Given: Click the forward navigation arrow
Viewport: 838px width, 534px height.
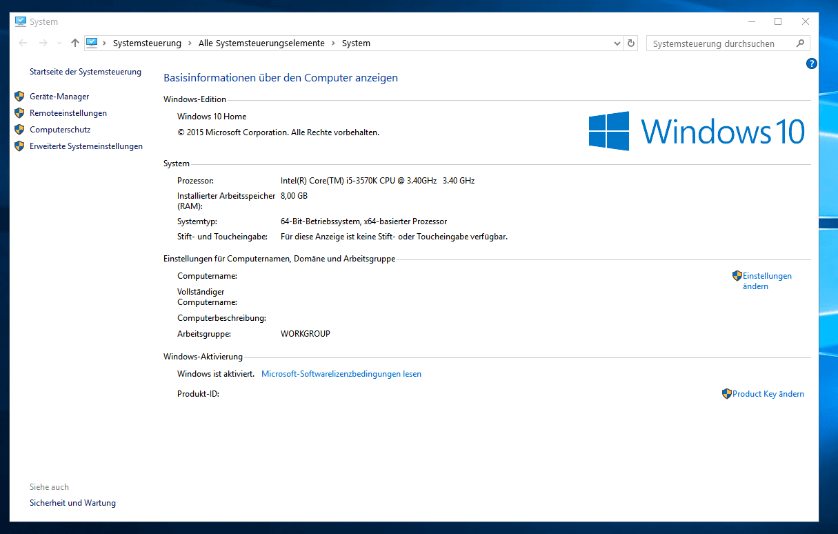Looking at the screenshot, I should point(43,43).
